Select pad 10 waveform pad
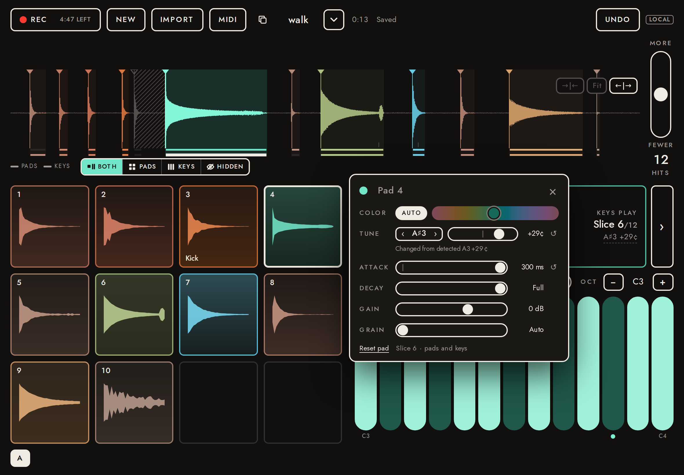 (x=134, y=403)
